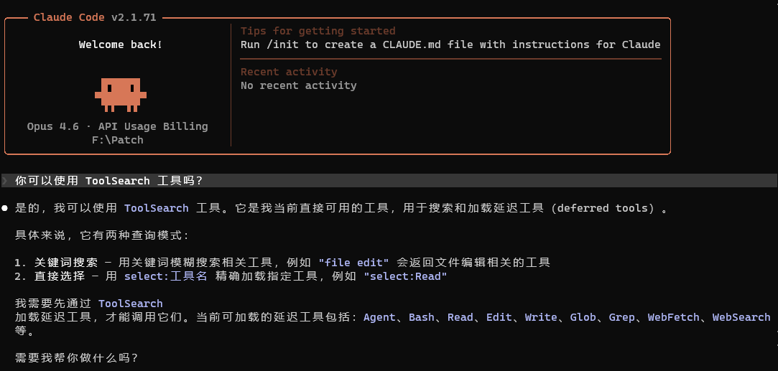
Task: Click the WebFetch tool name
Action: [674, 317]
